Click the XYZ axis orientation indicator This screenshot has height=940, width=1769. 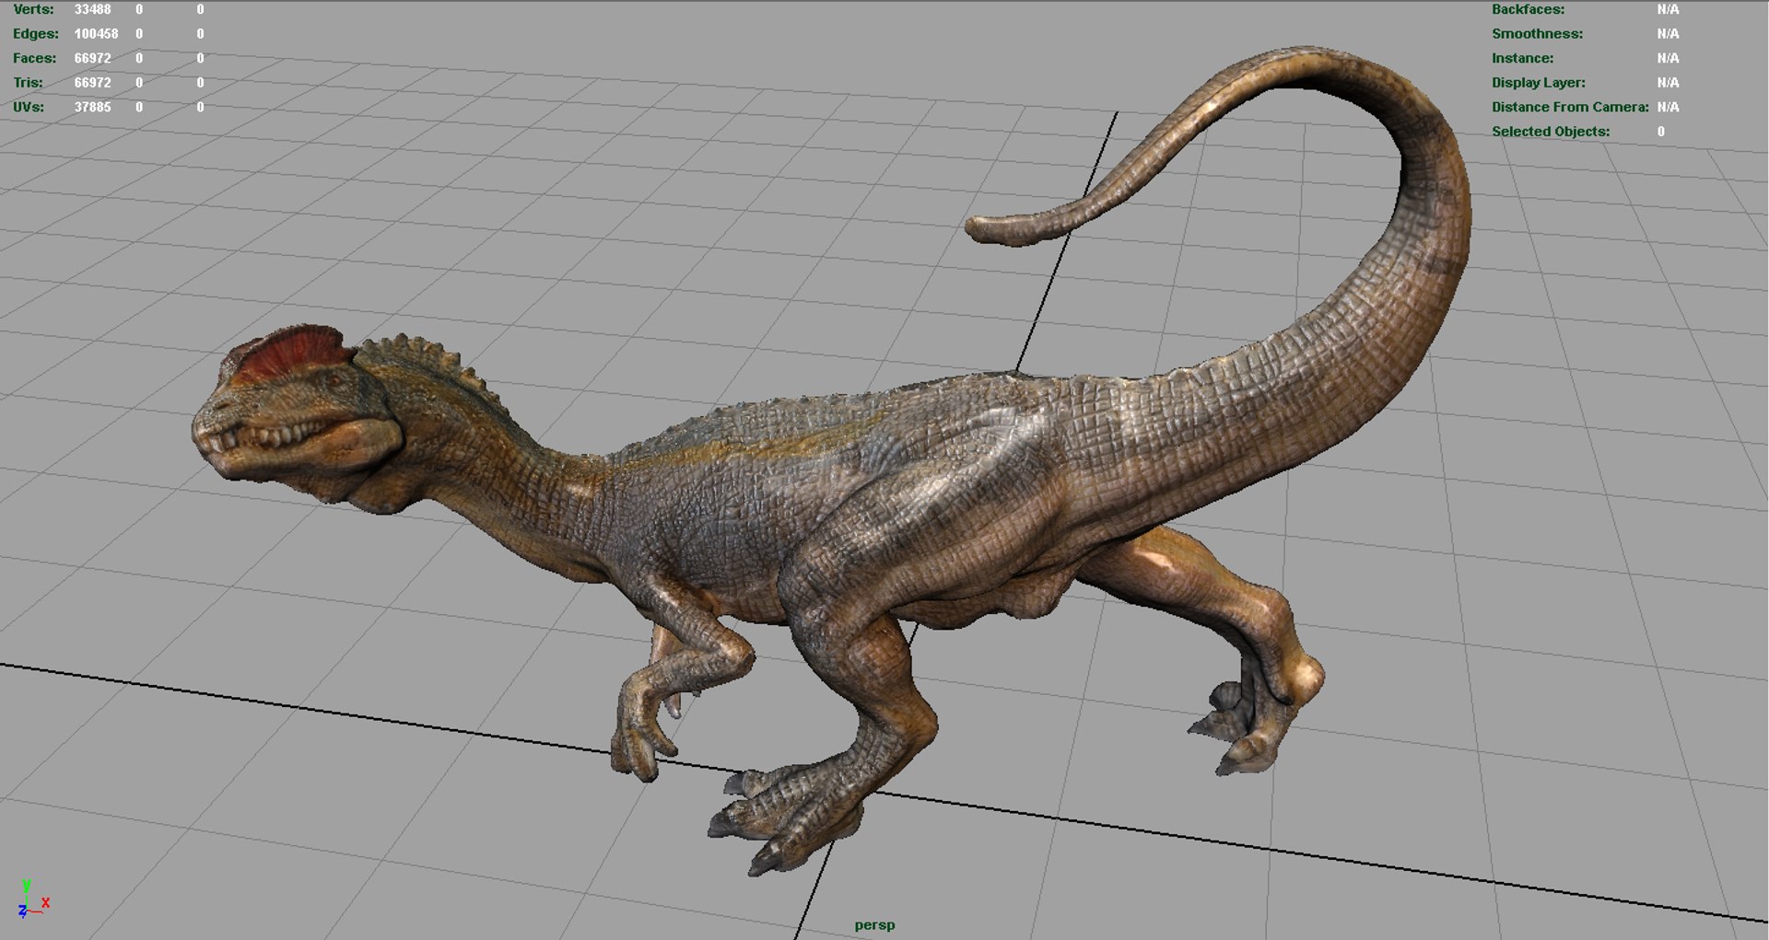coord(32,899)
